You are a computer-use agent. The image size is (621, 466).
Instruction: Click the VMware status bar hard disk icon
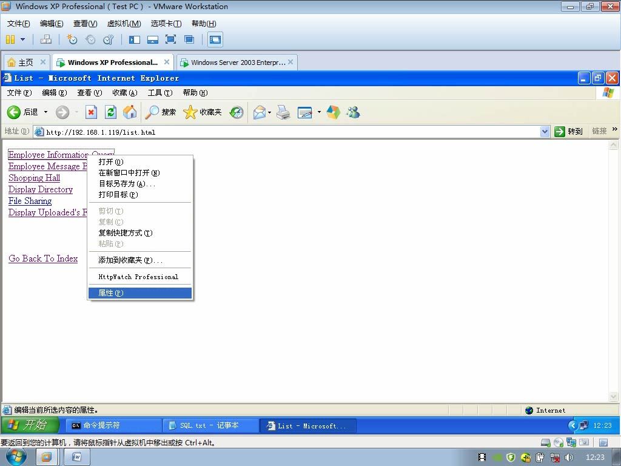pos(545,442)
